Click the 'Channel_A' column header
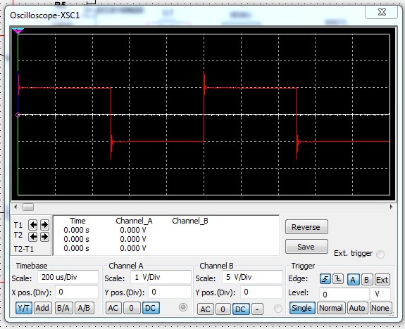Screen dimensions: 405x329 point(134,221)
